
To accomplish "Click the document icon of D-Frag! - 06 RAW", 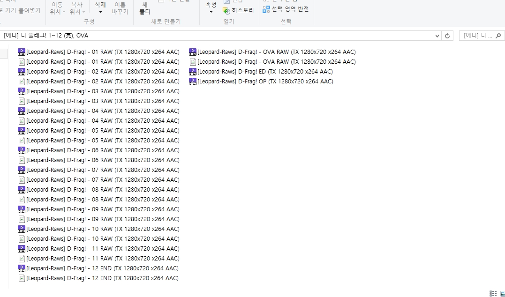I will [x=22, y=160].
